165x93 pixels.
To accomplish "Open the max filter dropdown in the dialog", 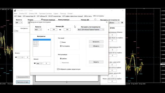I will (x=39, y=63).
